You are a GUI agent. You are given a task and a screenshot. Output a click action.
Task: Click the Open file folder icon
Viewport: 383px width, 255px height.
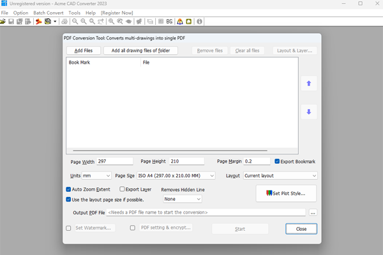click(3, 22)
